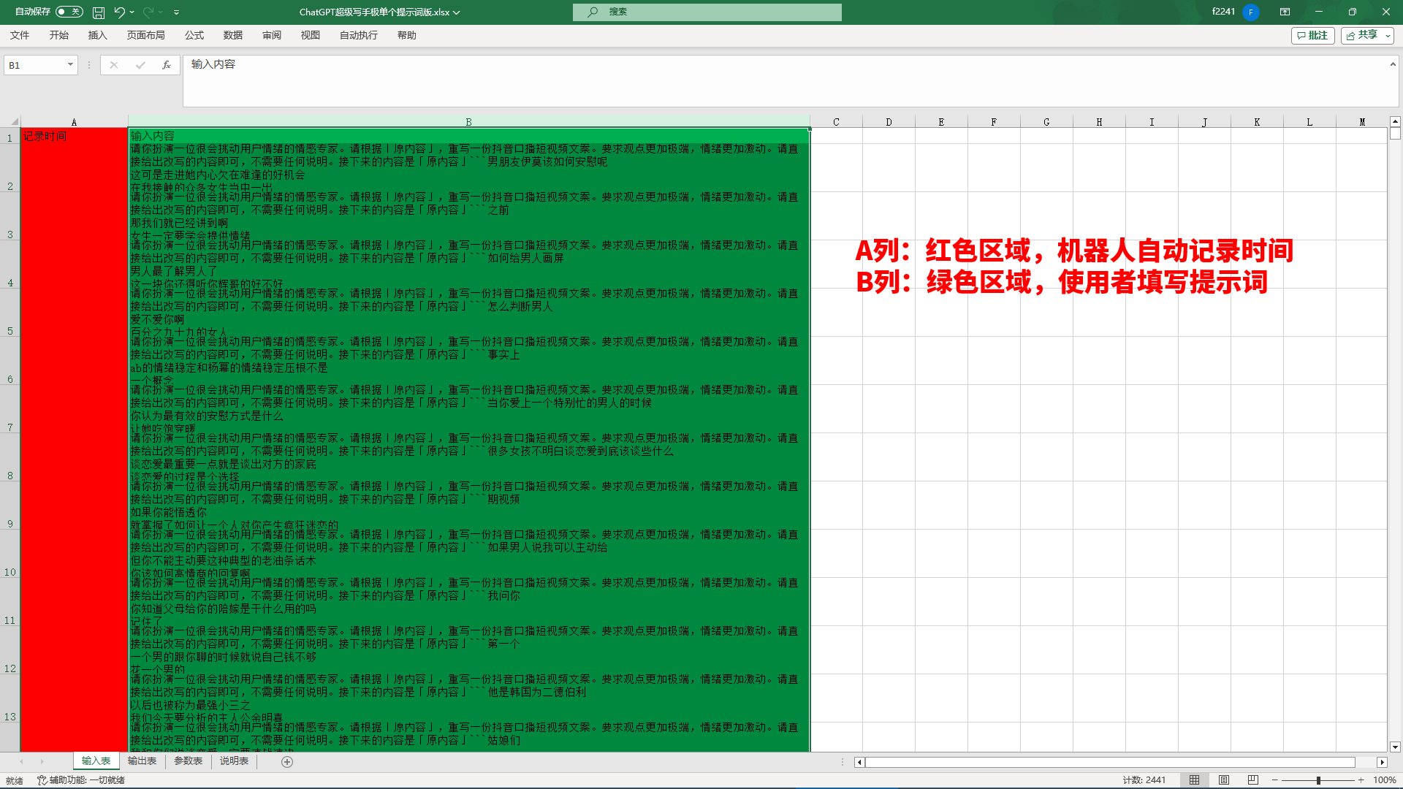The height and width of the screenshot is (789, 1403).
Task: Expand the Name Box dropdown arrow
Action: tap(70, 65)
